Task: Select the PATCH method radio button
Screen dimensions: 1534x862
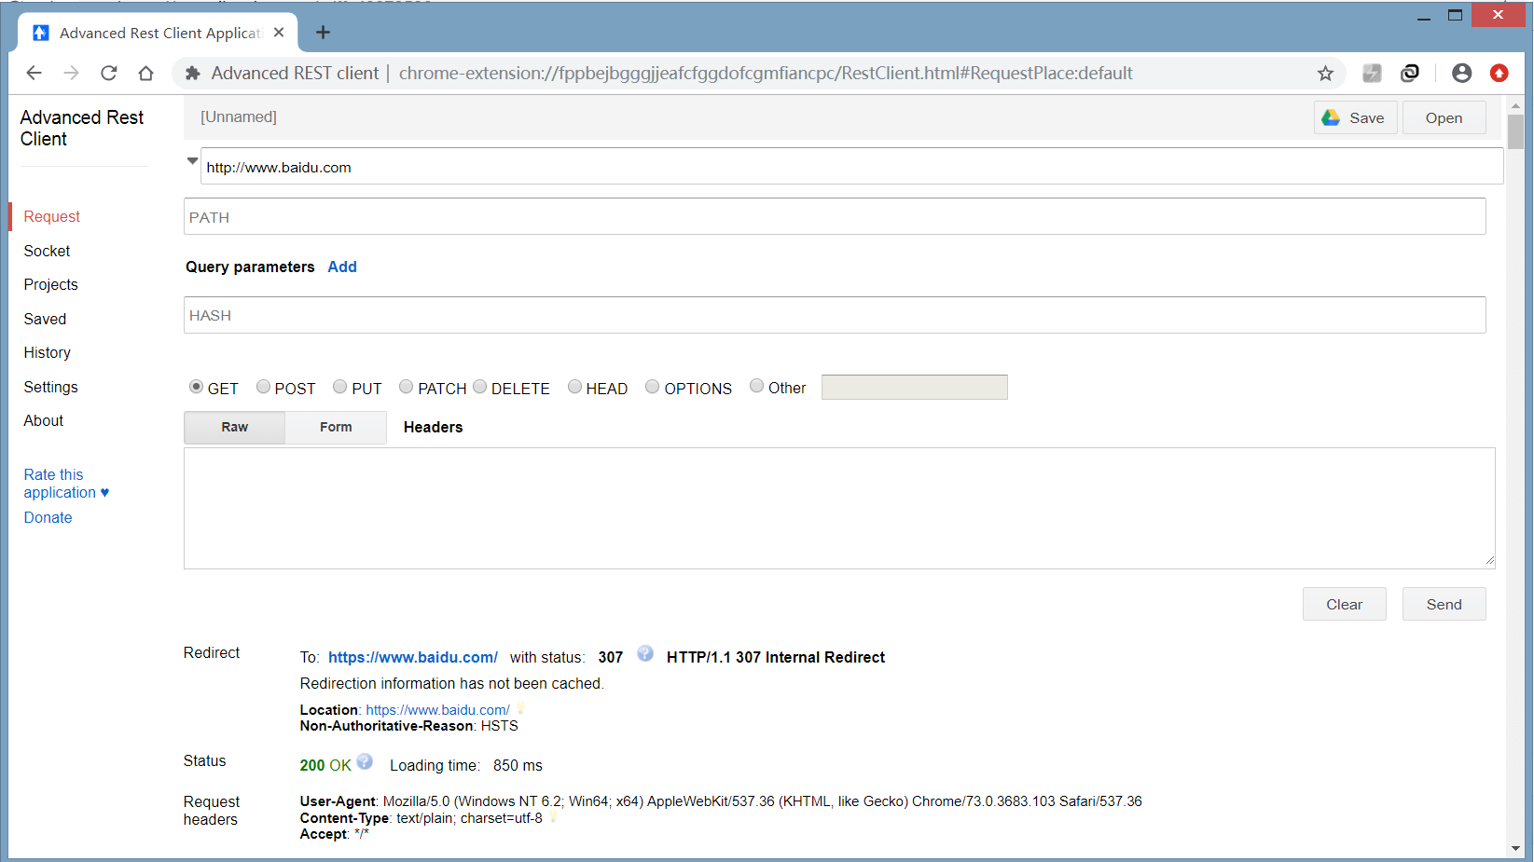Action: click(x=406, y=387)
